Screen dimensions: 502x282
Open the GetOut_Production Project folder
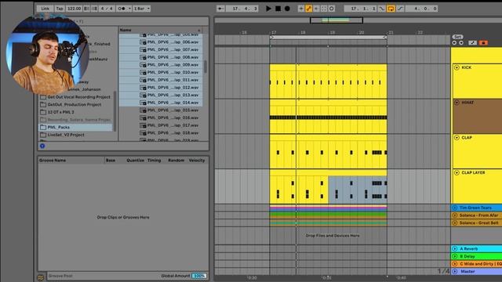76,104
